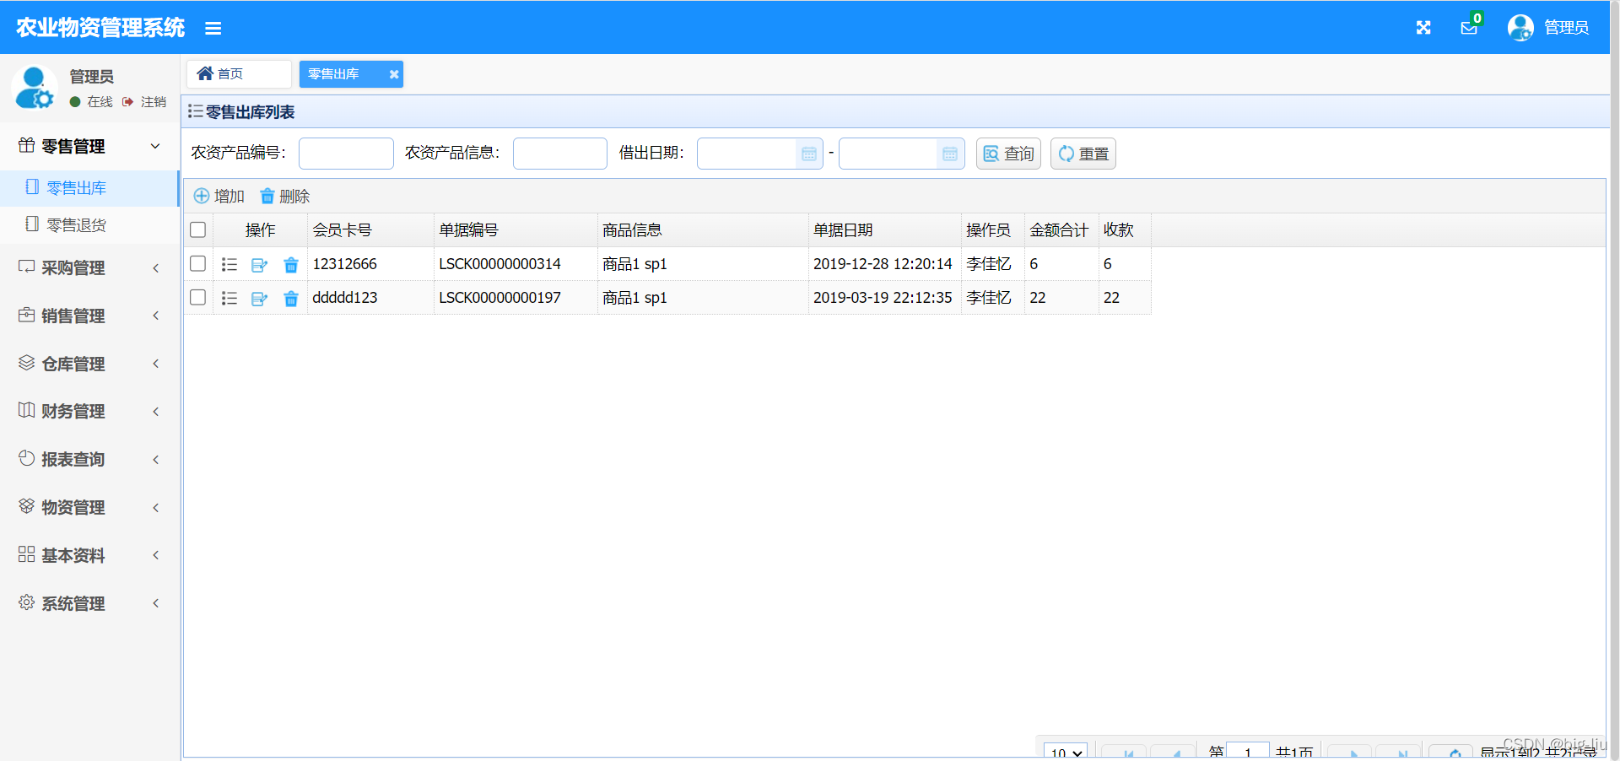Screen dimensions: 1620x761
Task: Click the 报表查询 chart icon
Action: [x=27, y=458]
